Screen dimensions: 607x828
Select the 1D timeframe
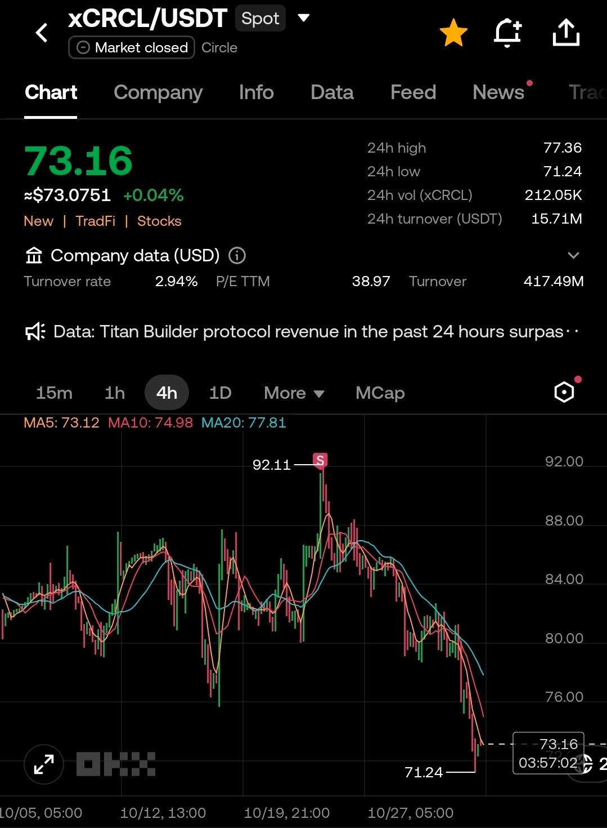(x=221, y=393)
